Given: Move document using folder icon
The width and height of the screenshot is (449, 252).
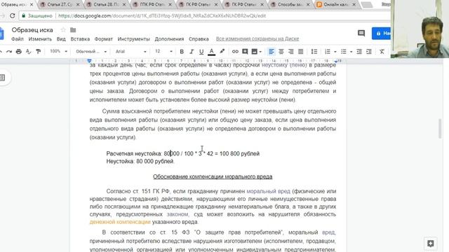Looking at the screenshot, I should click(73, 29).
